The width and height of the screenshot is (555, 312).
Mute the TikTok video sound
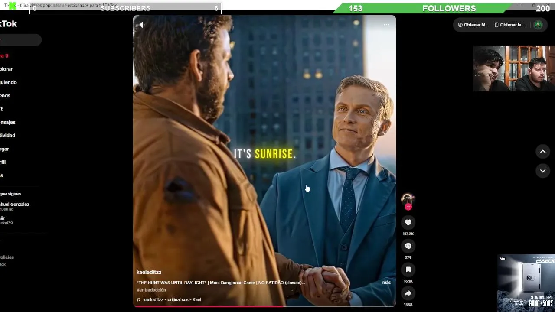pyautogui.click(x=142, y=25)
